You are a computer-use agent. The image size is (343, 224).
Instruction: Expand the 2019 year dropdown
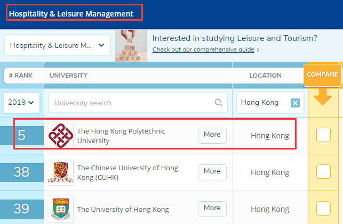(21, 103)
